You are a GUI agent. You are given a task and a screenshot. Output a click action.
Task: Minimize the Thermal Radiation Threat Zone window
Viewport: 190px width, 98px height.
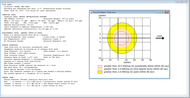point(158,12)
